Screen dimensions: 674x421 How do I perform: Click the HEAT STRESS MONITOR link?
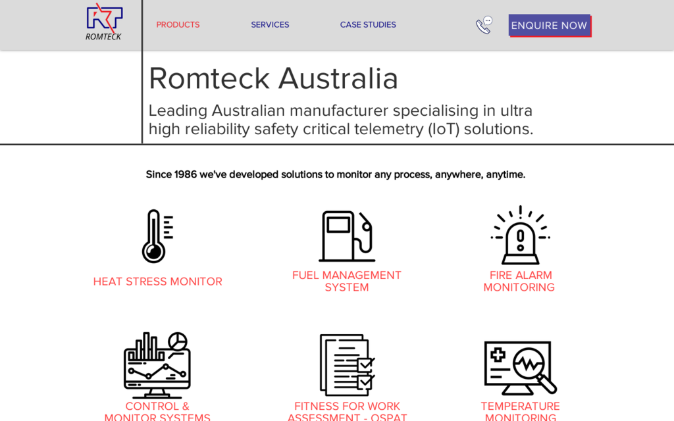157,281
